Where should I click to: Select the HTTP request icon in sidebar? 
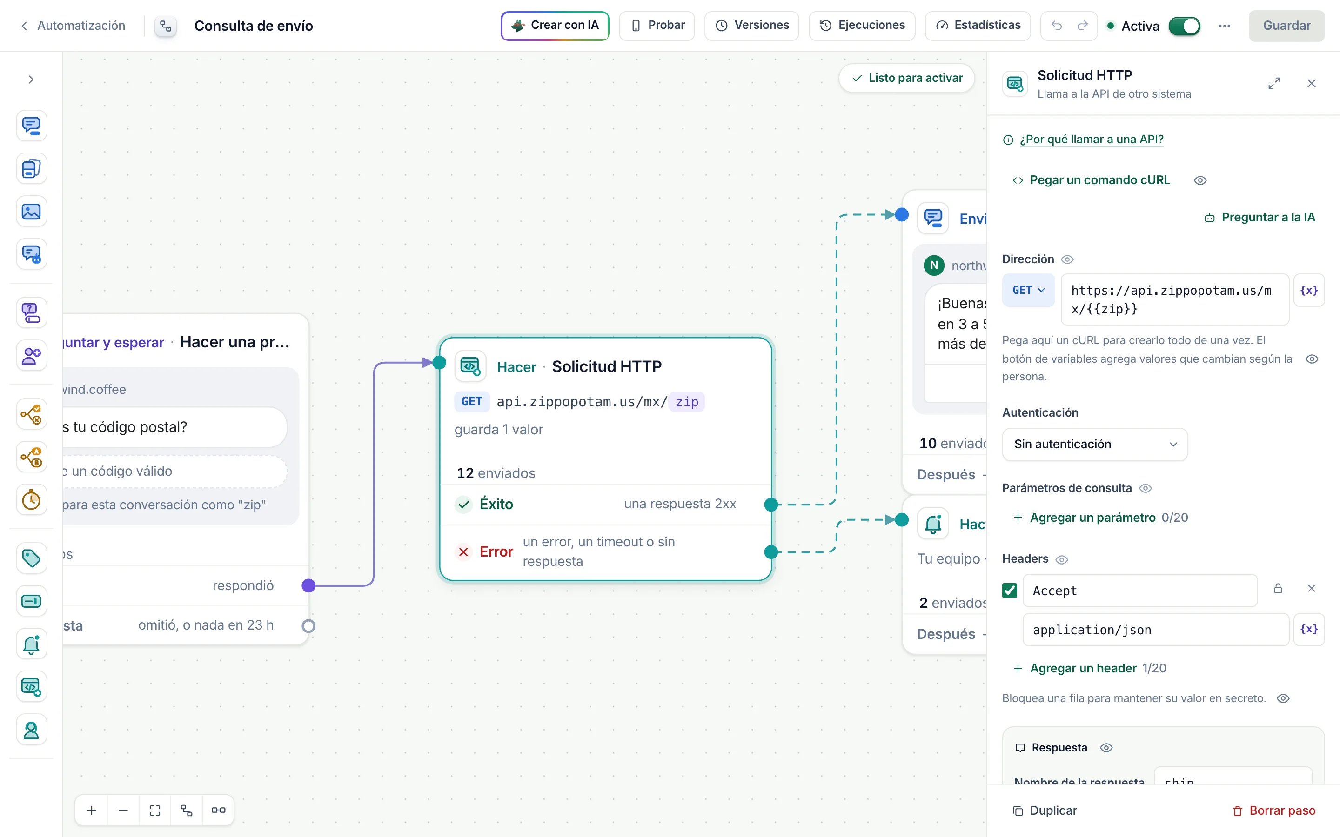(x=31, y=687)
